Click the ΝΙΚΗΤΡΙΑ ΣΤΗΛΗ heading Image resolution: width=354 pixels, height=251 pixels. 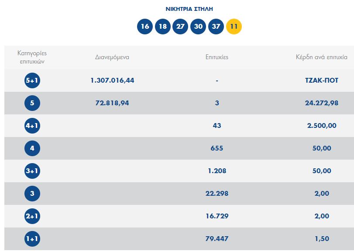coord(189,9)
